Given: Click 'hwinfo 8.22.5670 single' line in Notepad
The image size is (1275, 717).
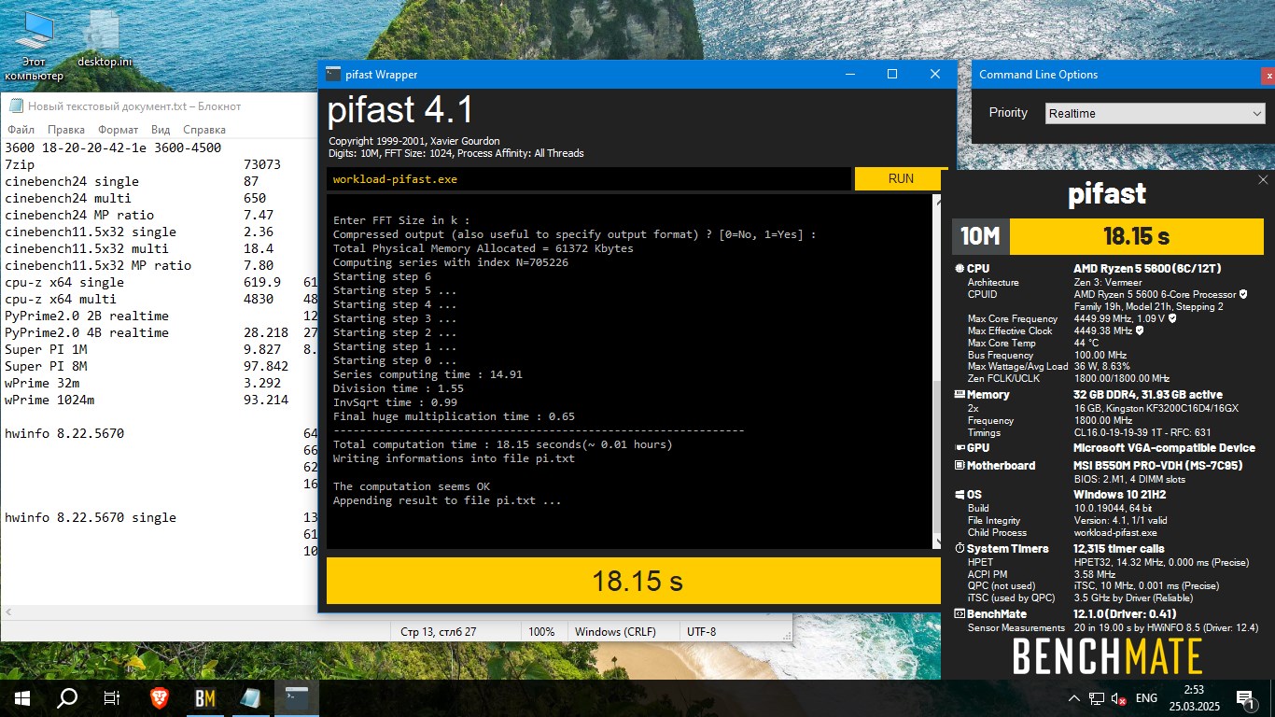Looking at the screenshot, I should coord(91,517).
